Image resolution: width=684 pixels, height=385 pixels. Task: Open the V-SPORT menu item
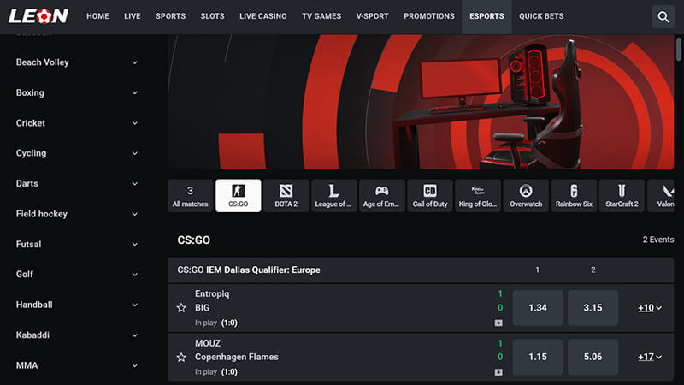(x=372, y=16)
